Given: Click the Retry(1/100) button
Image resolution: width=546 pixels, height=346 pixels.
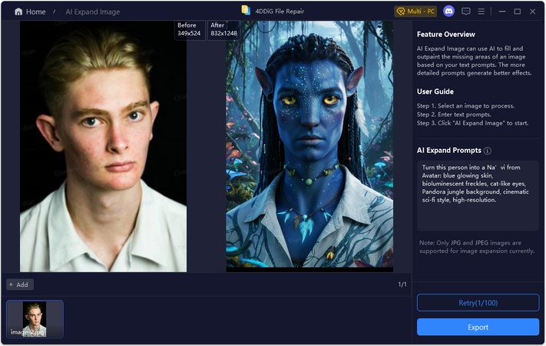Looking at the screenshot, I should coord(478,303).
